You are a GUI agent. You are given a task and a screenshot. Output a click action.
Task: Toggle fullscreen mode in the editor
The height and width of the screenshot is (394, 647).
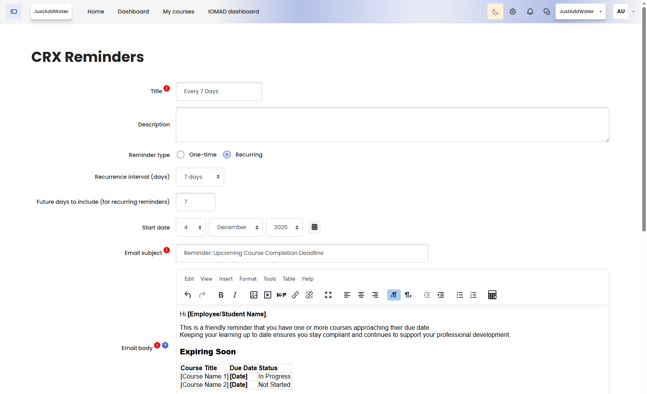328,295
